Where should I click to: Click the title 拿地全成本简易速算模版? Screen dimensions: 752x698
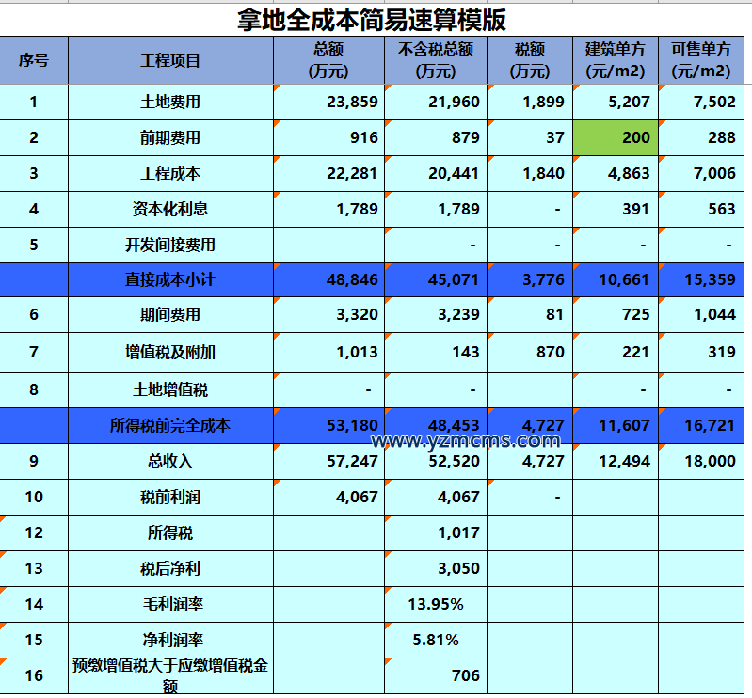pyautogui.click(x=376, y=19)
